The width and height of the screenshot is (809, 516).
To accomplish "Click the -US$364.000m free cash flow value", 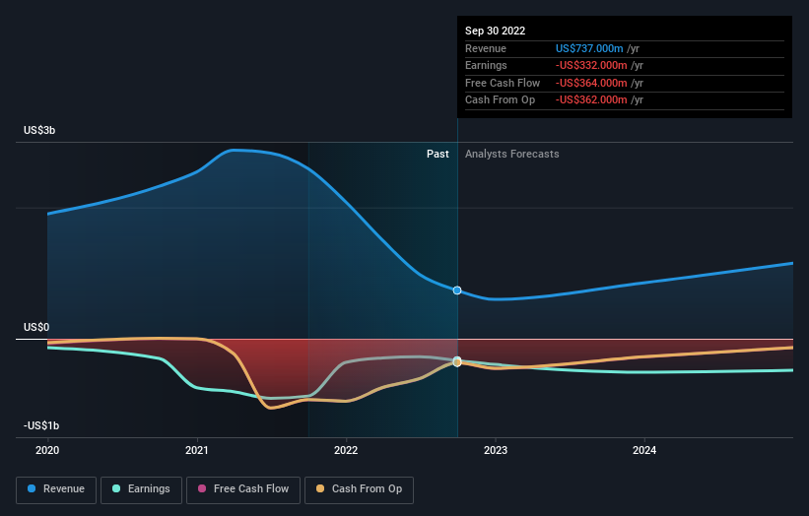I will click(x=591, y=83).
